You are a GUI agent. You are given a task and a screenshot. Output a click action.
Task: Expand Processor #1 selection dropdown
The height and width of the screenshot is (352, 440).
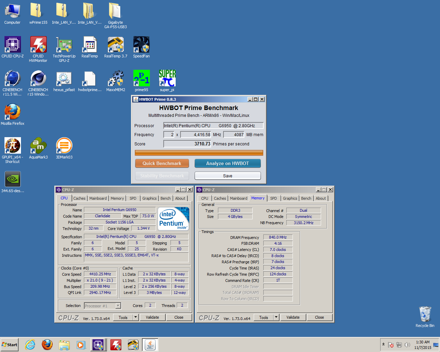click(x=118, y=306)
